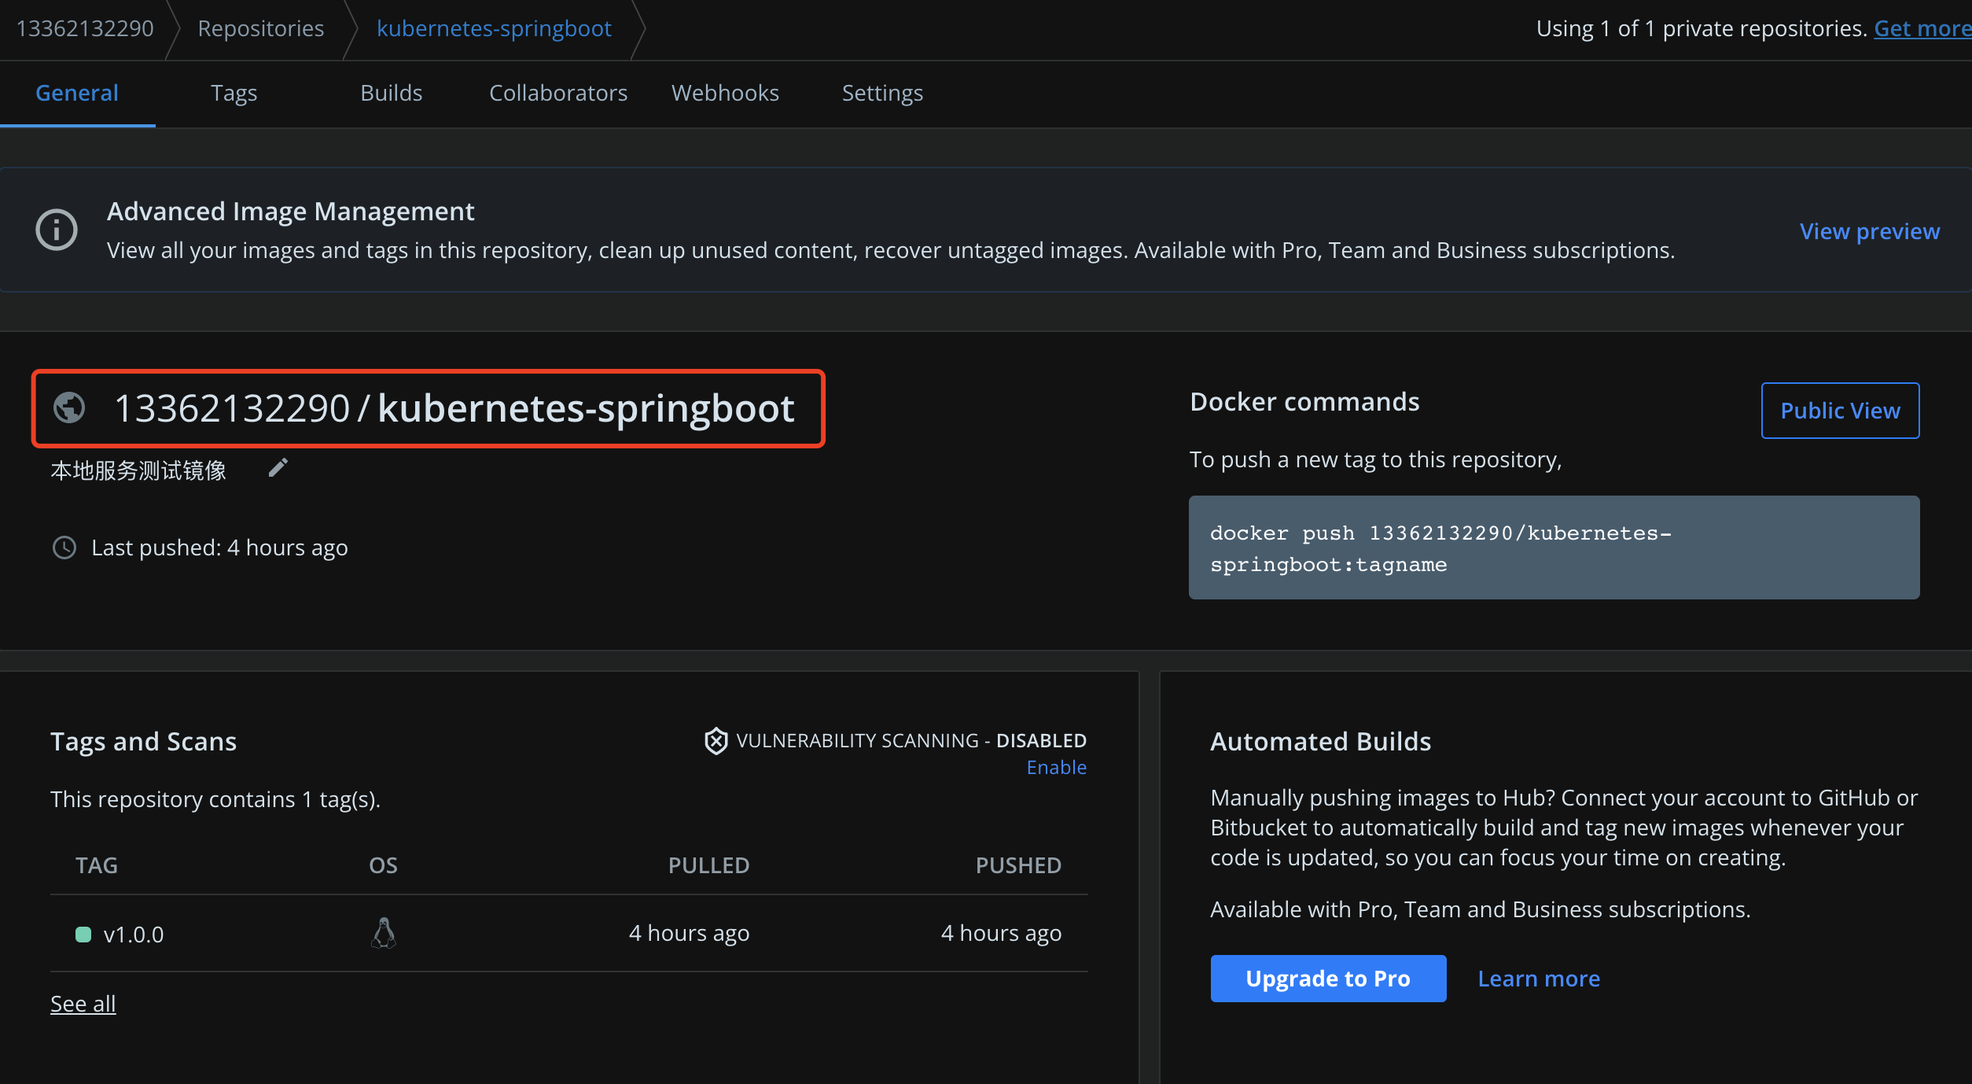This screenshot has width=1972, height=1084.
Task: Click the Repositories breadcrumb
Action: click(x=260, y=28)
